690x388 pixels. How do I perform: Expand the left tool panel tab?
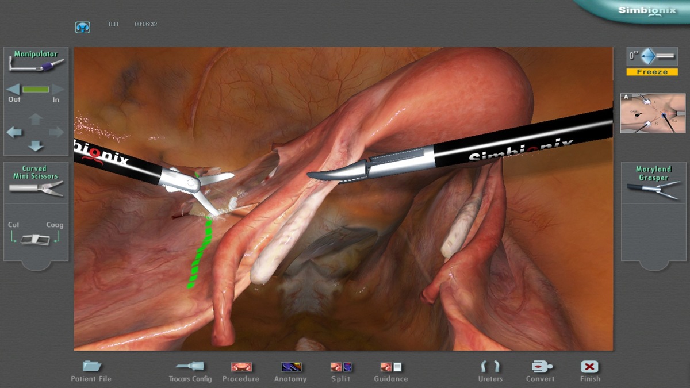point(36,266)
